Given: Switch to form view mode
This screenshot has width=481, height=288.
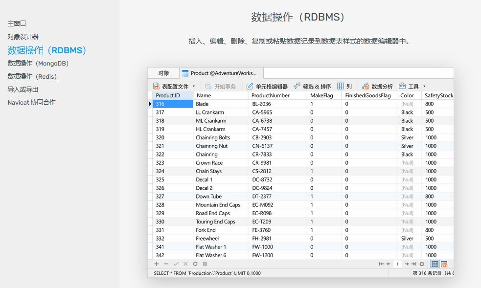Looking at the screenshot, I should pyautogui.click(x=444, y=264).
